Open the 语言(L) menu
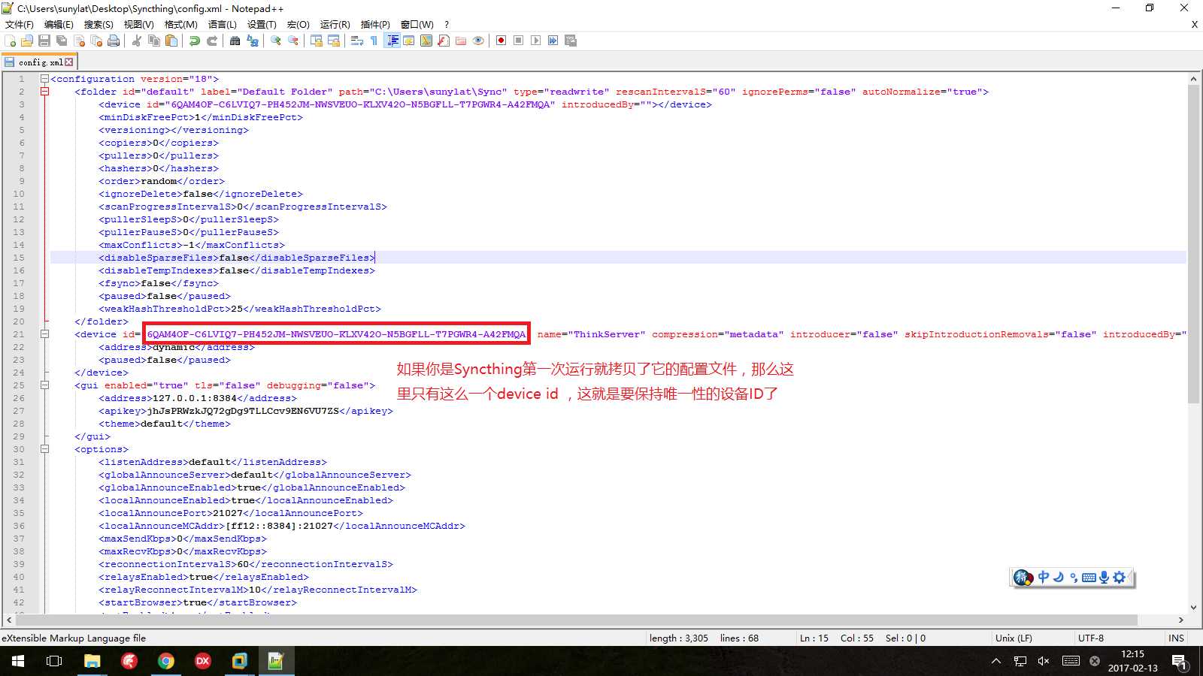The image size is (1203, 676). pyautogui.click(x=222, y=24)
